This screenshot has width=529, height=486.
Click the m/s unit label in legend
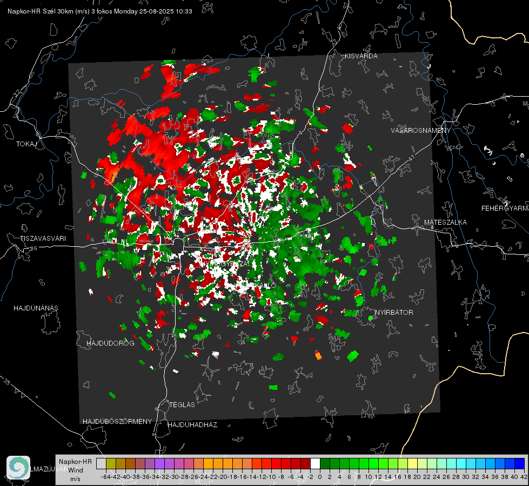coord(75,478)
